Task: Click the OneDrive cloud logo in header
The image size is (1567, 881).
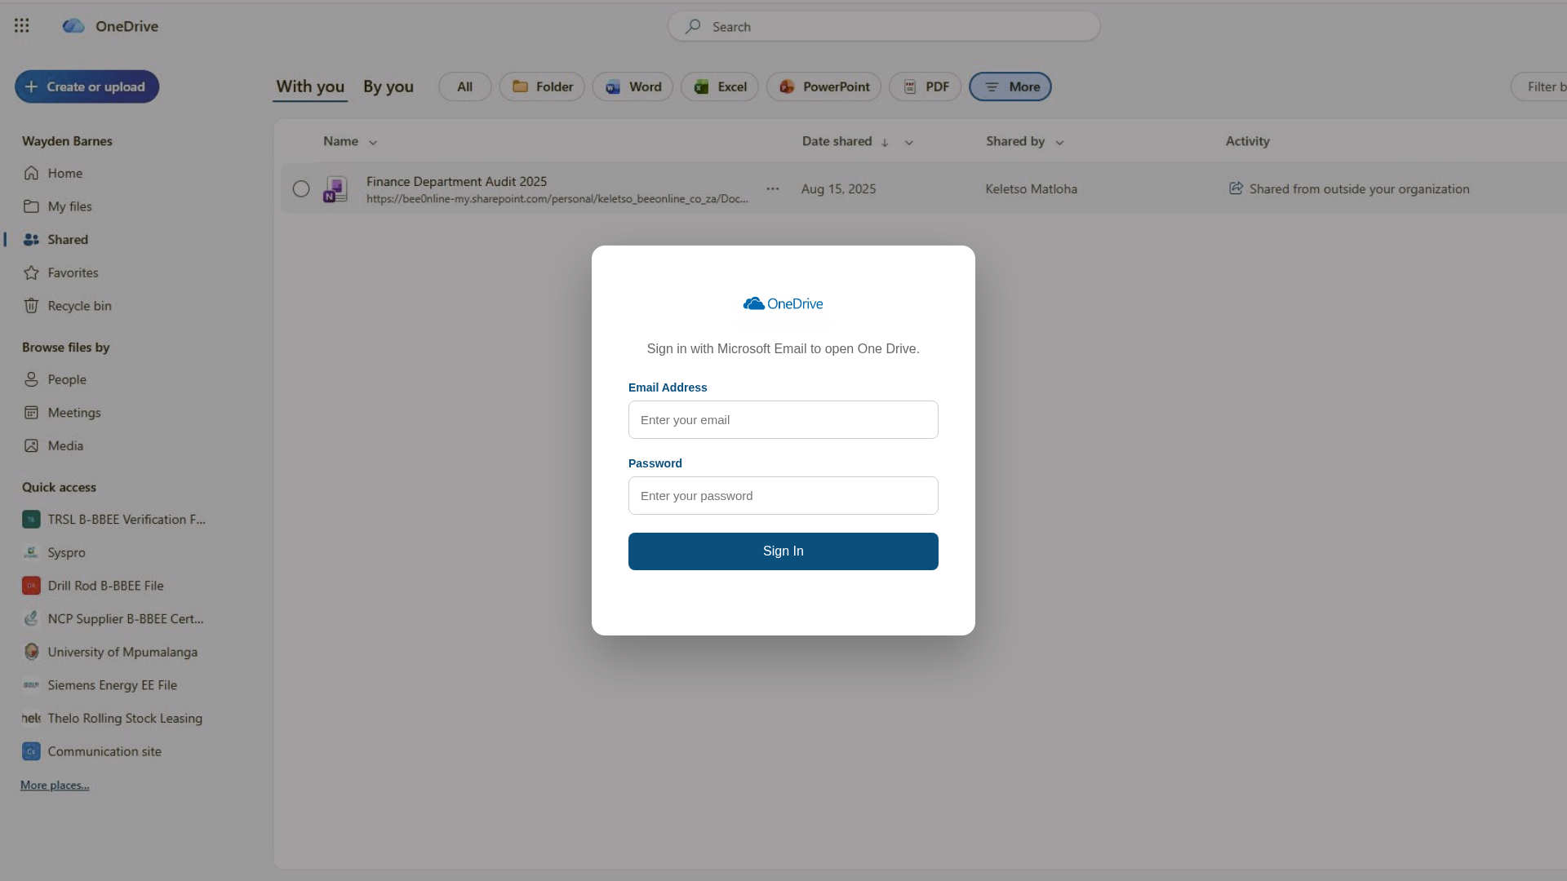Action: click(x=73, y=26)
